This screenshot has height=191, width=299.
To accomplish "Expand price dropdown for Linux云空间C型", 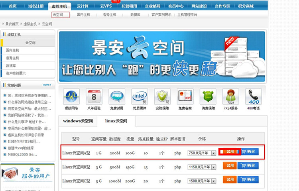I will 214,181.
